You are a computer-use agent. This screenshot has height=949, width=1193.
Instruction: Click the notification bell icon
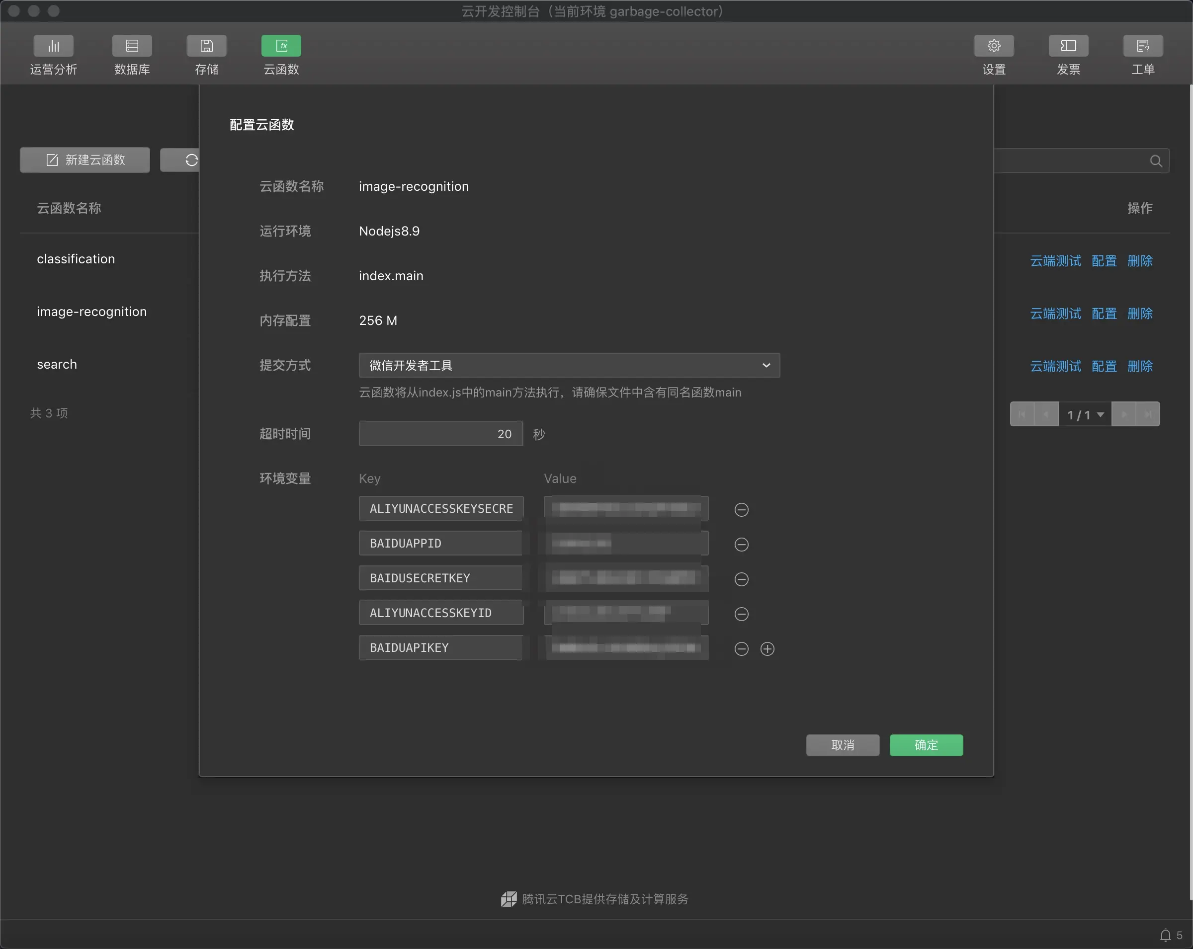pyautogui.click(x=1165, y=935)
